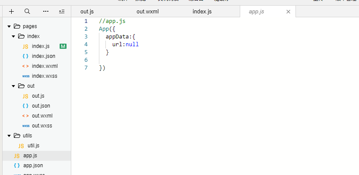Click the modified M badge on index.js
The height and width of the screenshot is (175, 359).
pos(63,47)
